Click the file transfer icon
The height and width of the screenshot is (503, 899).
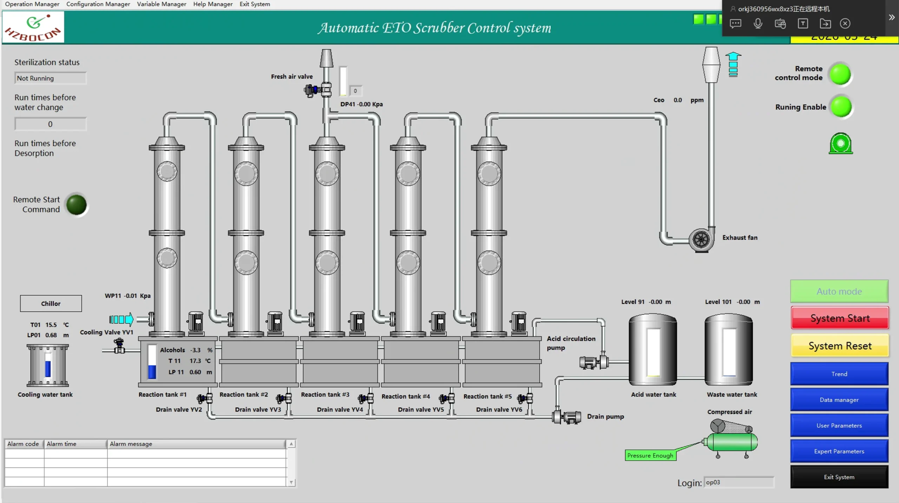826,24
